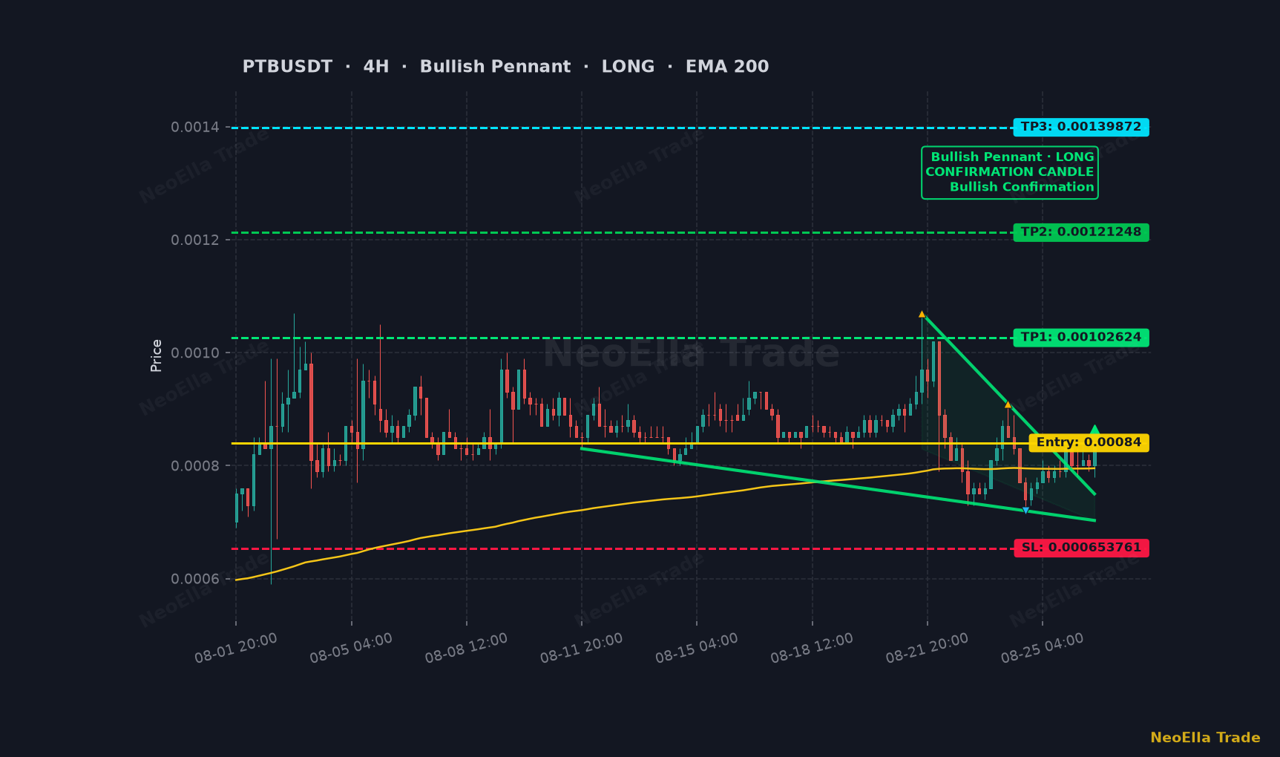
Task: Click the 08-25 04:00 date tick
Action: 1042,648
